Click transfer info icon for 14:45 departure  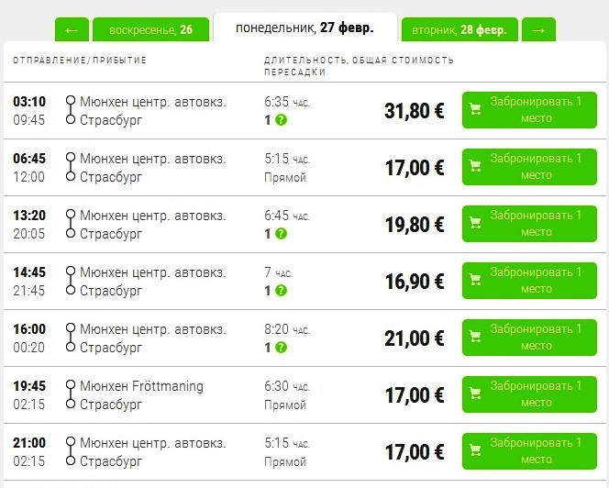(281, 290)
